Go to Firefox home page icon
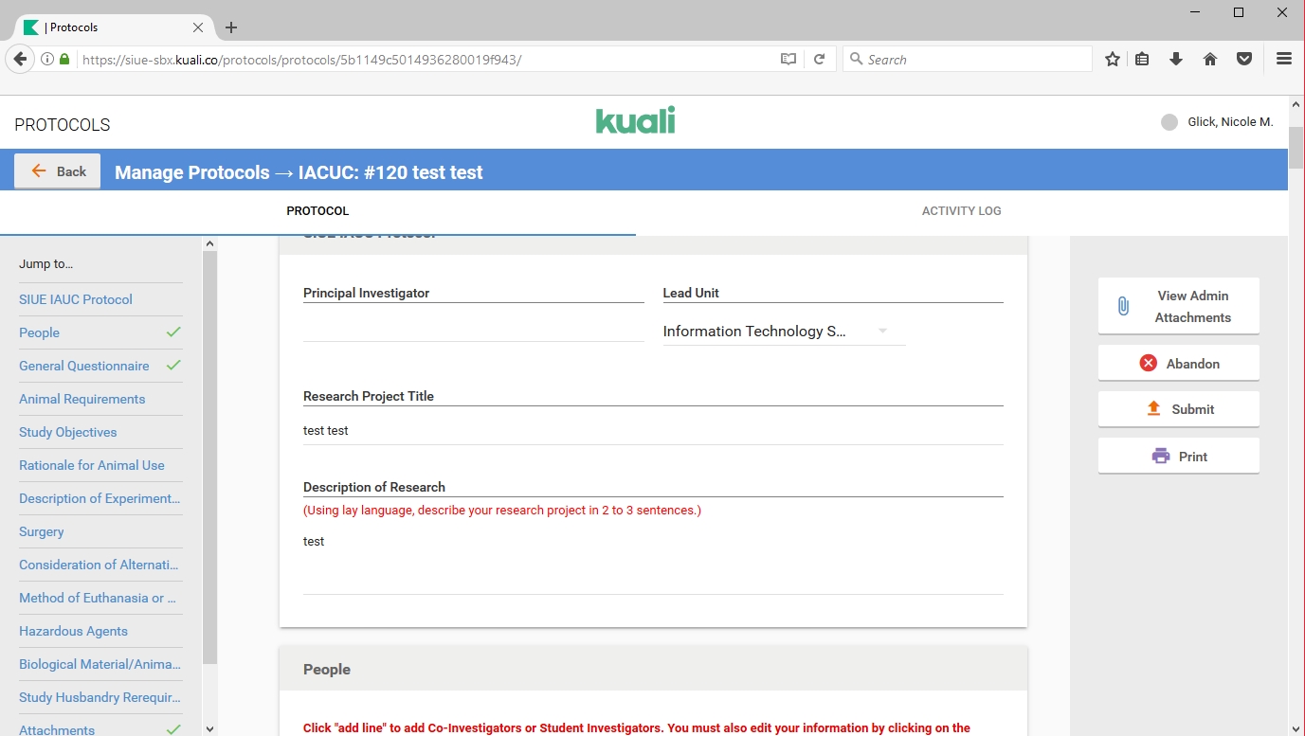This screenshot has width=1305, height=736. [x=1210, y=59]
